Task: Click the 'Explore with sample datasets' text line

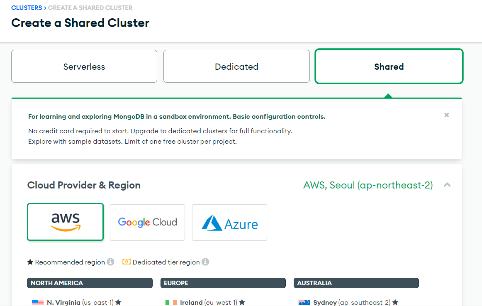Action: (132, 142)
